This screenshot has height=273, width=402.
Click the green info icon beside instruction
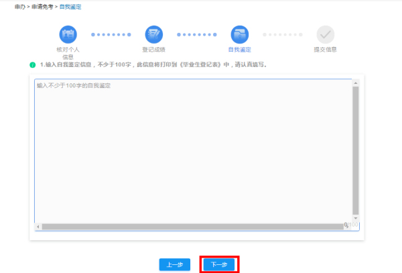[33, 65]
